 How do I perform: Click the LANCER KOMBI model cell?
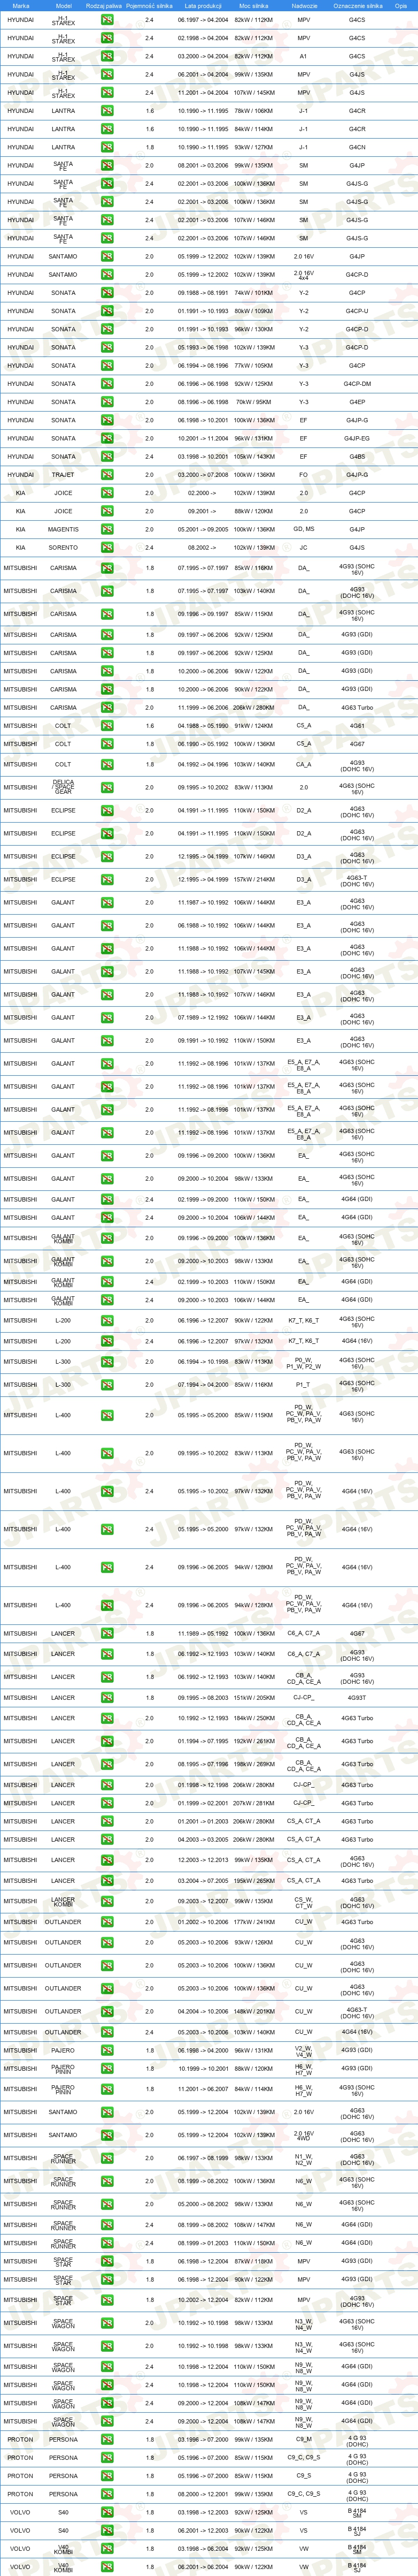pos(63,1901)
